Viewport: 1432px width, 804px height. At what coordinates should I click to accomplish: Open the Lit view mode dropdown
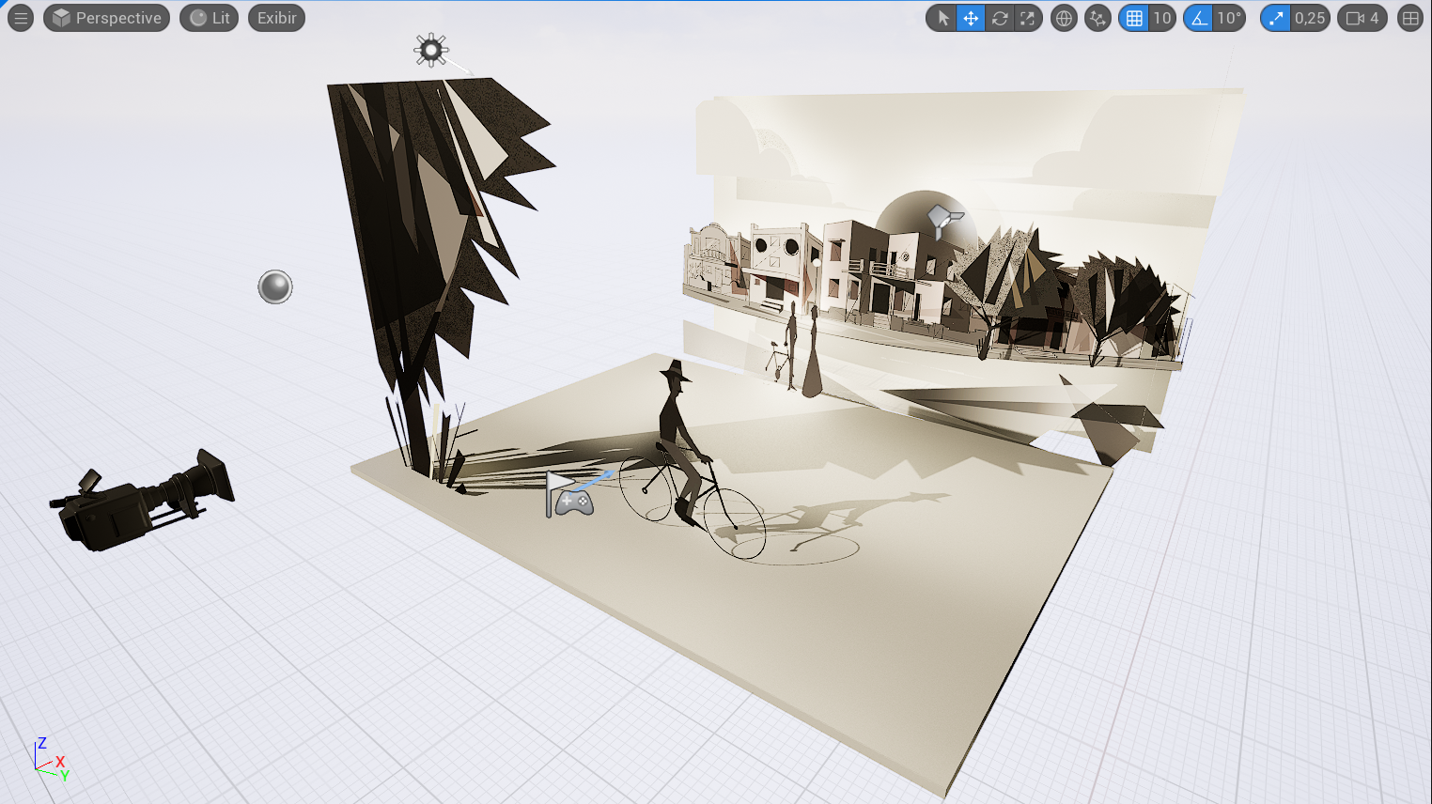pyautogui.click(x=210, y=18)
